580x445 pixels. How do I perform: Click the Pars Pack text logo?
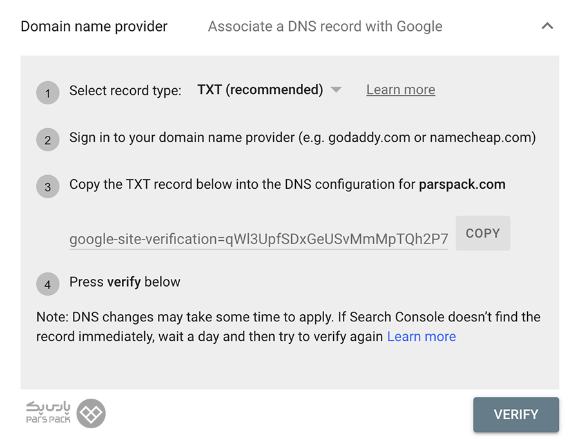[48, 412]
